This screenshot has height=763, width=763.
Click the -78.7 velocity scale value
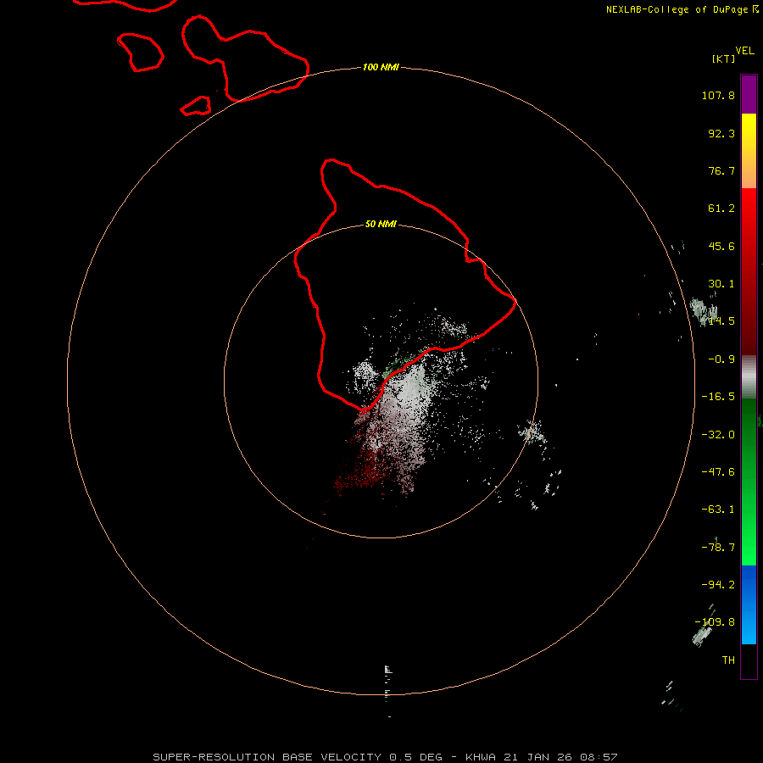coord(718,548)
